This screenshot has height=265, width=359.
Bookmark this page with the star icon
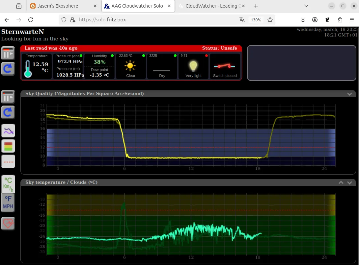(270, 20)
